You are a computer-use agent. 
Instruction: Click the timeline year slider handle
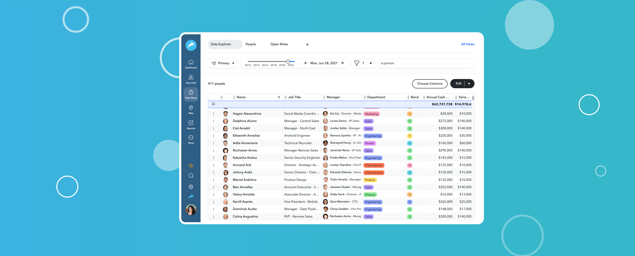pyautogui.click(x=288, y=61)
